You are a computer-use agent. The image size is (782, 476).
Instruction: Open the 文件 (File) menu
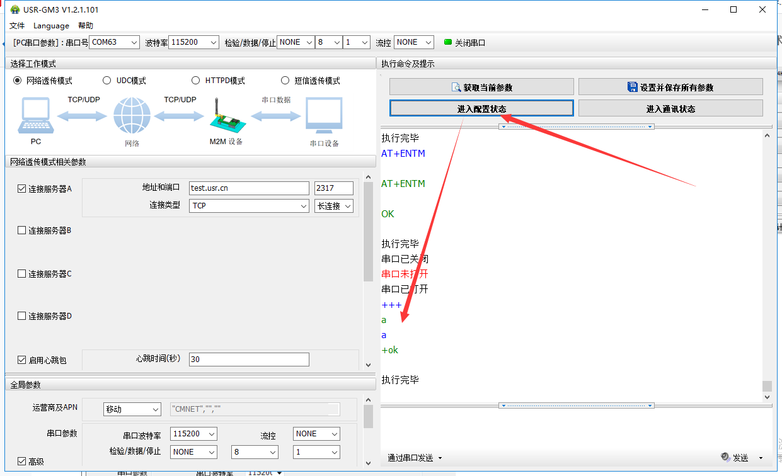pos(17,26)
